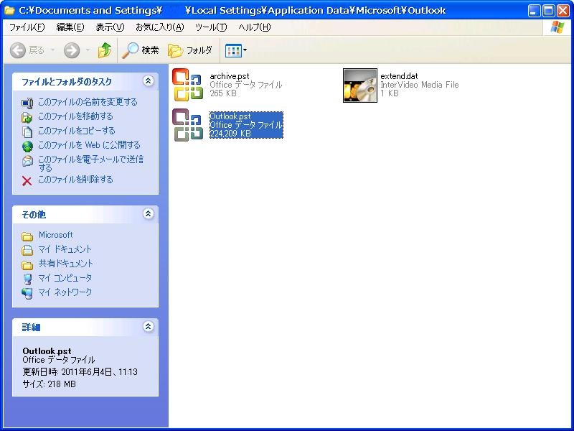
Task: Open the ファイル(F) menu
Action: [27, 27]
